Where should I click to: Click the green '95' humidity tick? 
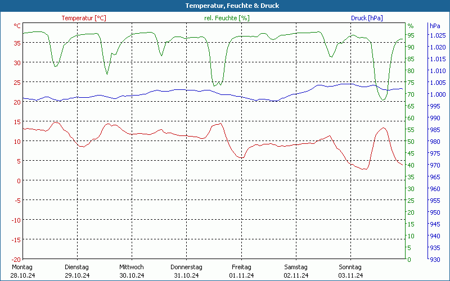(411, 35)
